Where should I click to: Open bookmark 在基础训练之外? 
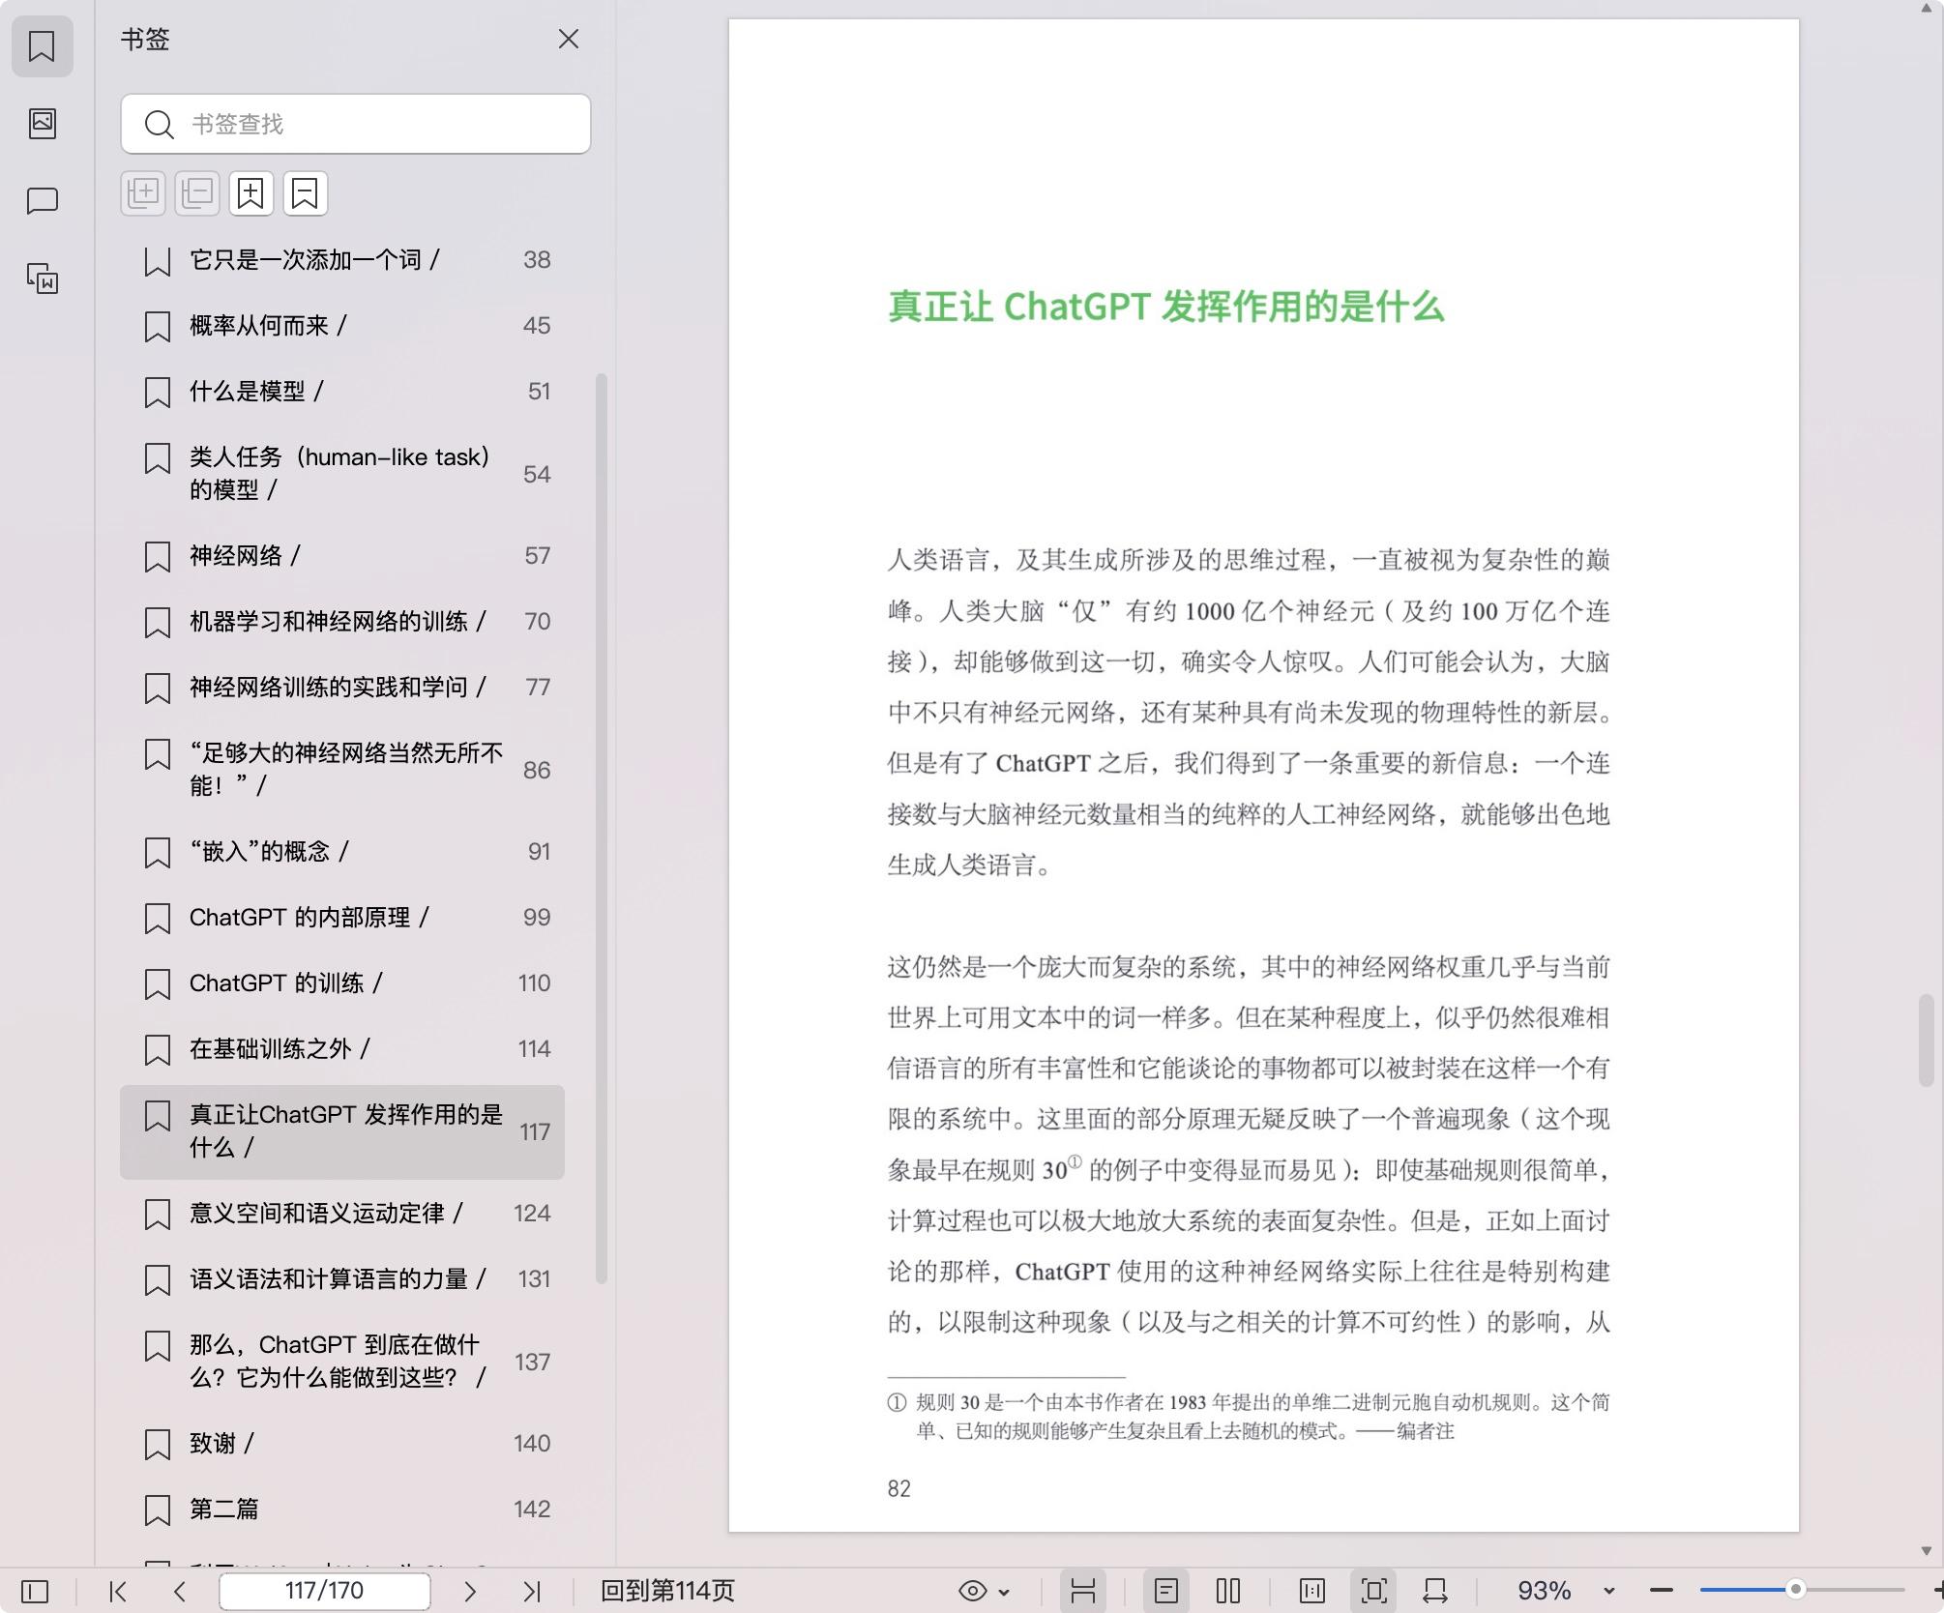(342, 1049)
